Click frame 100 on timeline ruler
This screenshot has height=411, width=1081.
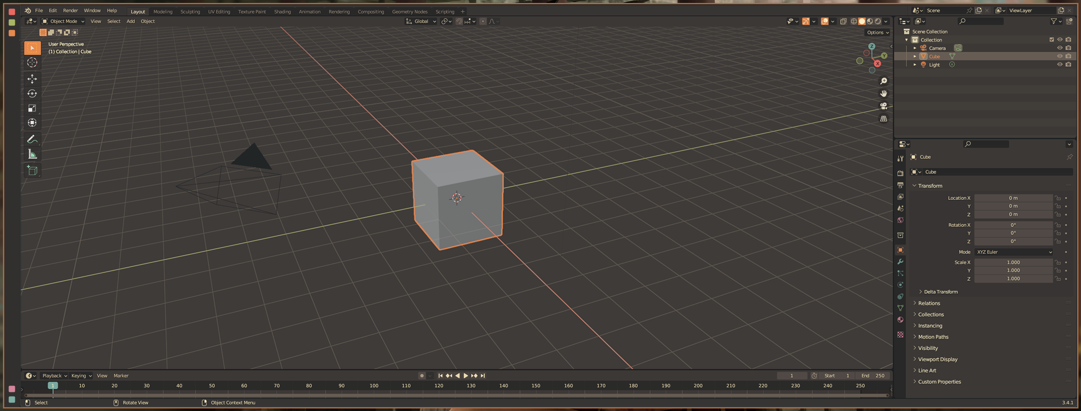pyautogui.click(x=374, y=386)
